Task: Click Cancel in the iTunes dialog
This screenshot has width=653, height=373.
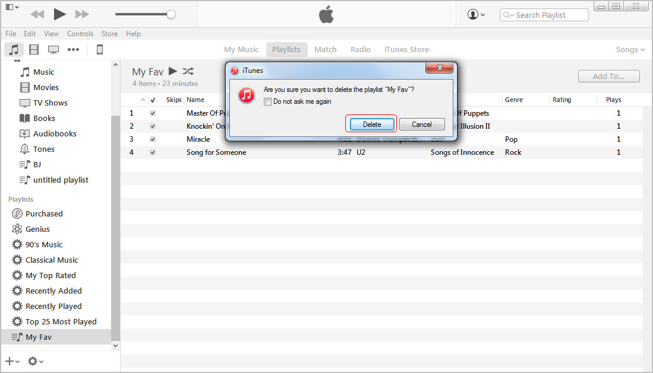Action: [422, 125]
